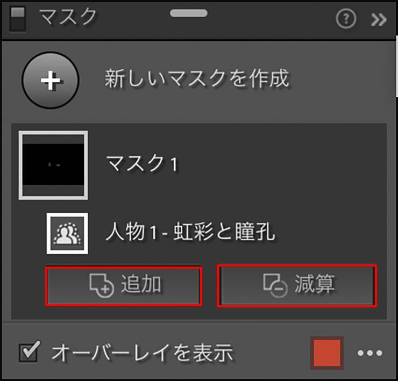Click the 新しいマスクを作成 label
The image size is (398, 381).
(x=197, y=78)
